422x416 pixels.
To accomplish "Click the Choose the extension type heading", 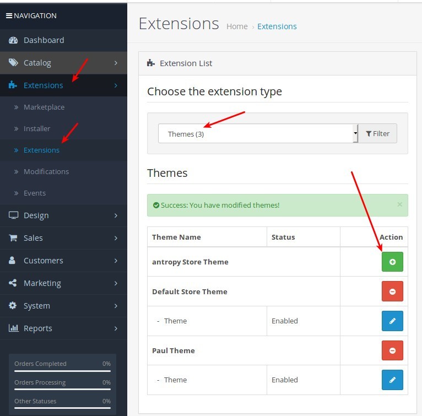I will 214,91.
